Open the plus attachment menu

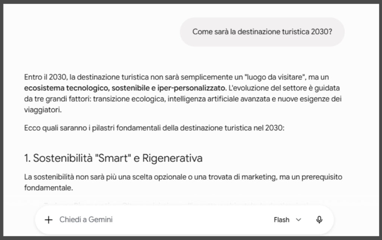tap(48, 220)
